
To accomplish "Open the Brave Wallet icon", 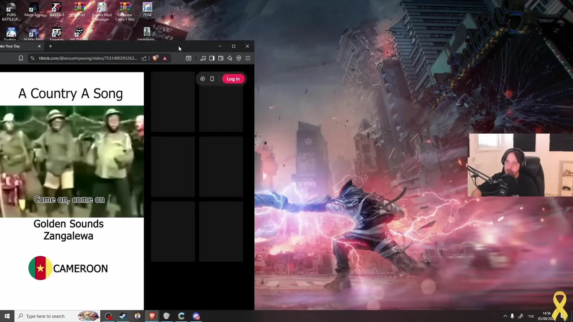I will coord(221,58).
